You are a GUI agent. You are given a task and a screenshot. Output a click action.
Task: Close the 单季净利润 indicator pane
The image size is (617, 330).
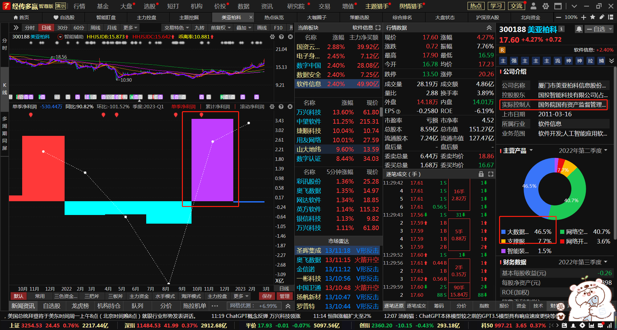(x=290, y=107)
